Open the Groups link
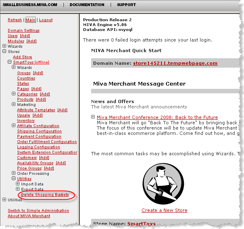 pos(24,73)
